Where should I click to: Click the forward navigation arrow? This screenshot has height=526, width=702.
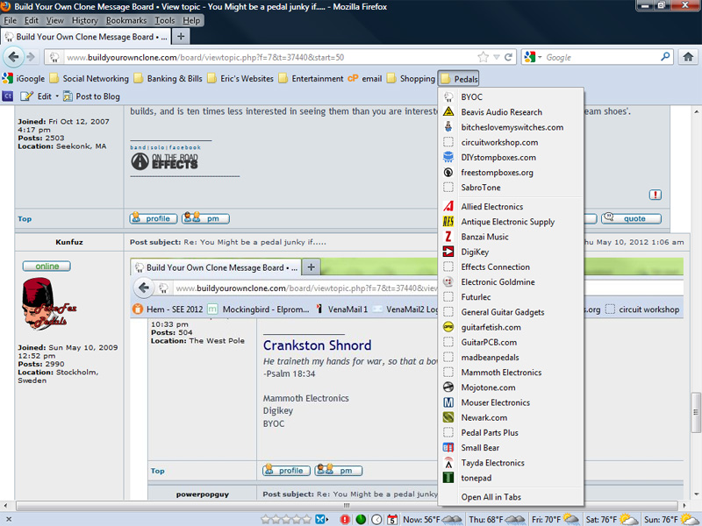click(31, 57)
